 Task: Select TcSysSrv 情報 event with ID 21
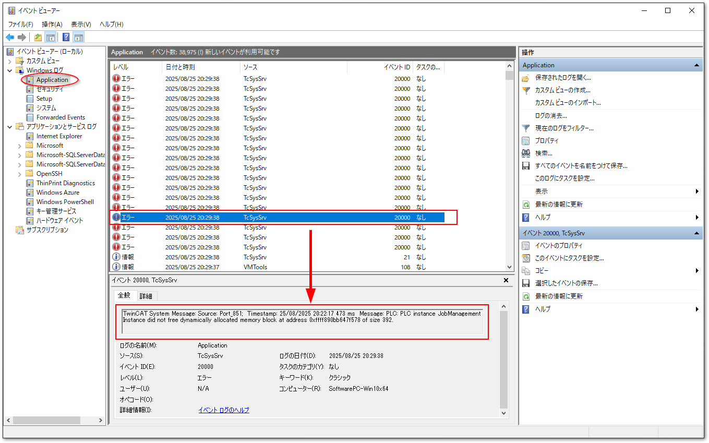pyautogui.click(x=277, y=257)
